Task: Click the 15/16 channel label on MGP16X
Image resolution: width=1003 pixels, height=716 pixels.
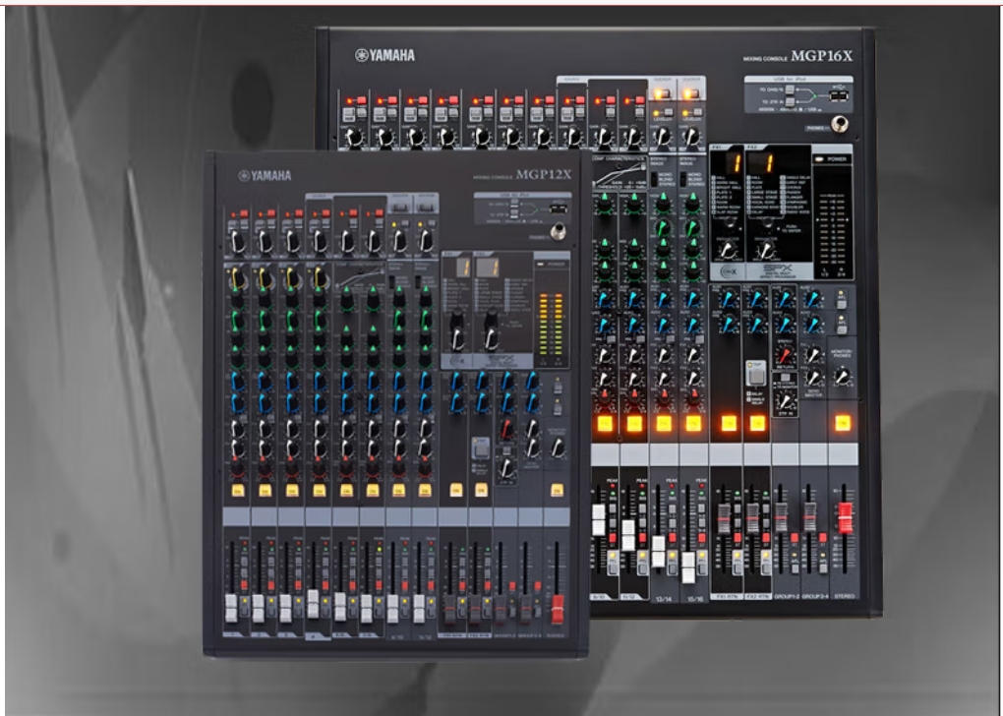Action: pos(693,599)
